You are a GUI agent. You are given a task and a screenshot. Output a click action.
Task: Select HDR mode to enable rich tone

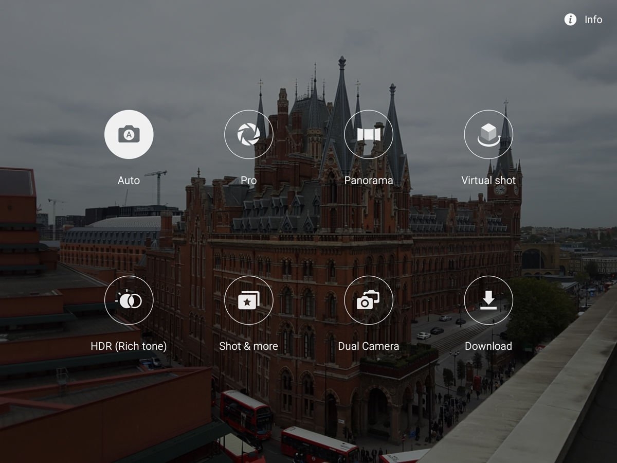pyautogui.click(x=129, y=300)
